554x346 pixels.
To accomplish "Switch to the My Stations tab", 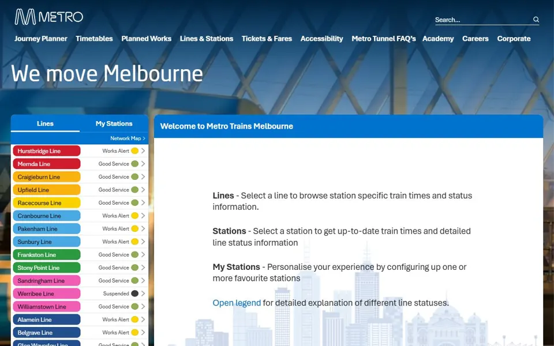I will (x=114, y=123).
